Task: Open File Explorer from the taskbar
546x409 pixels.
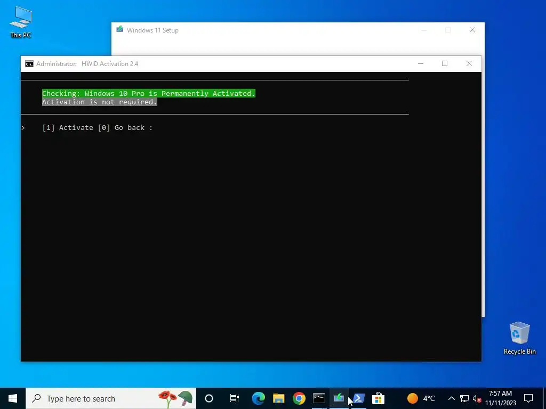Action: point(278,398)
